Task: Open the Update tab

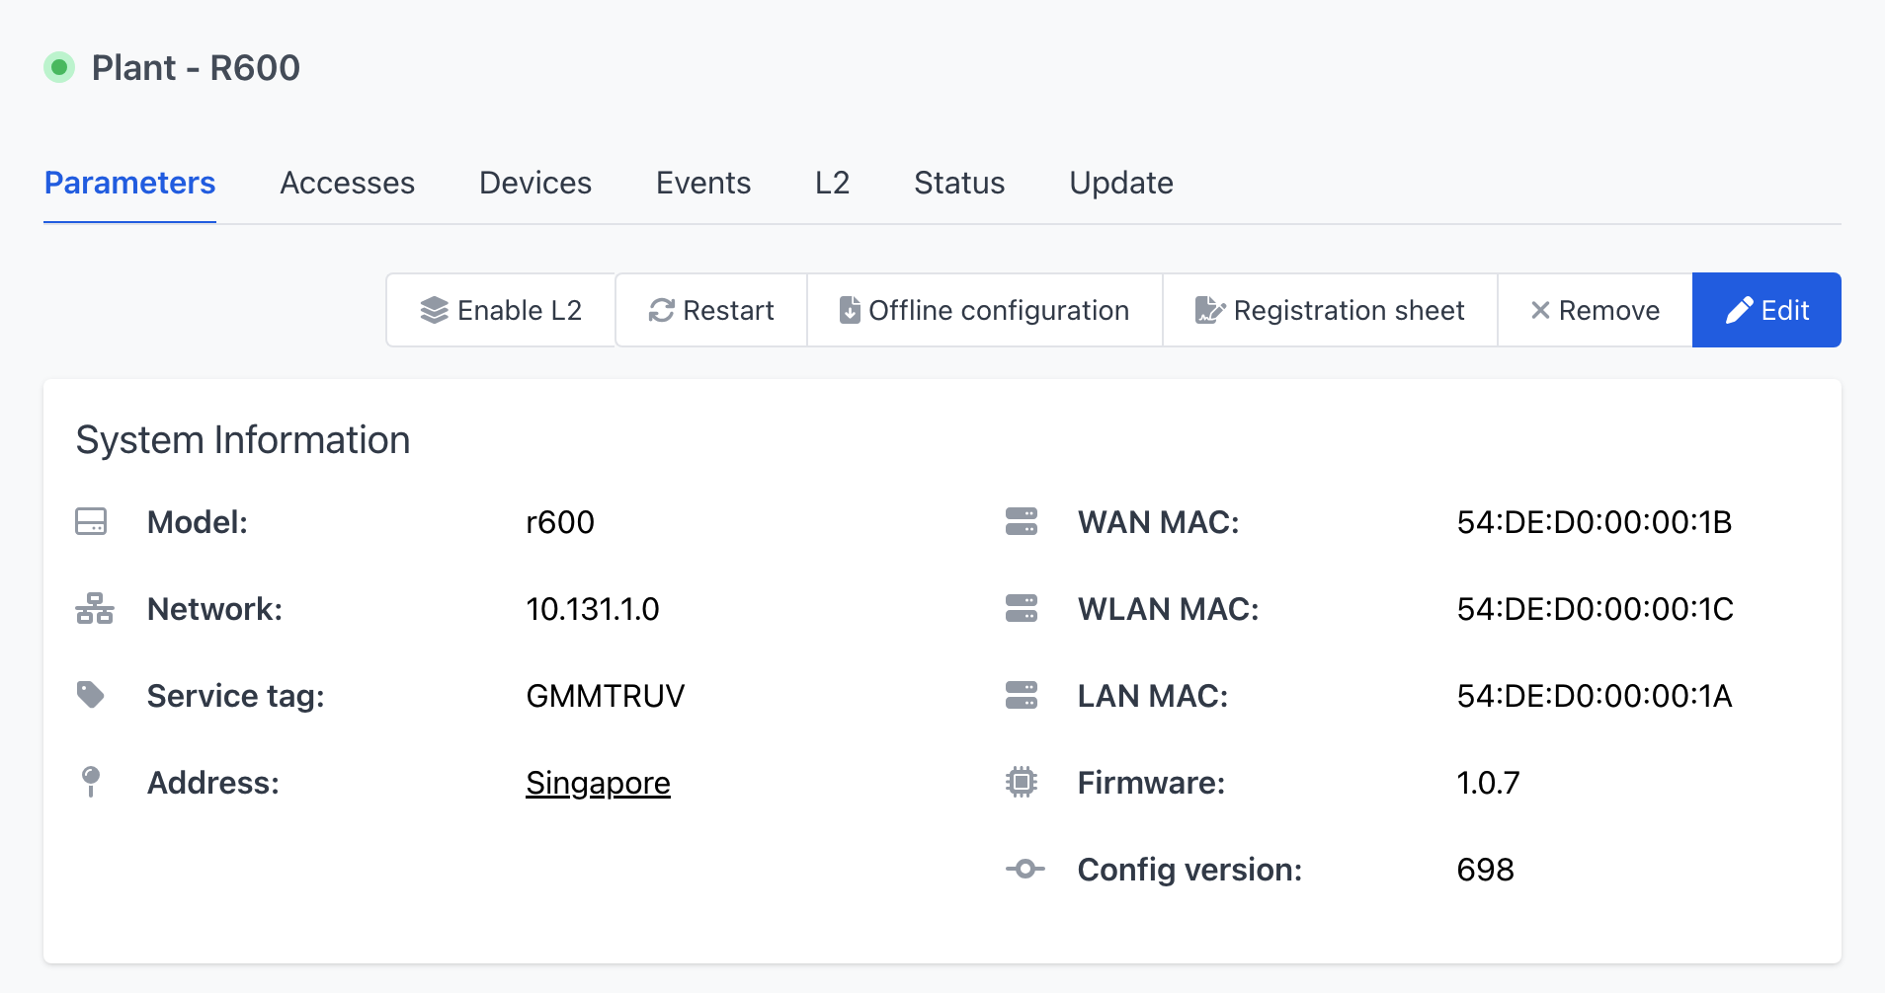Action: (1121, 183)
